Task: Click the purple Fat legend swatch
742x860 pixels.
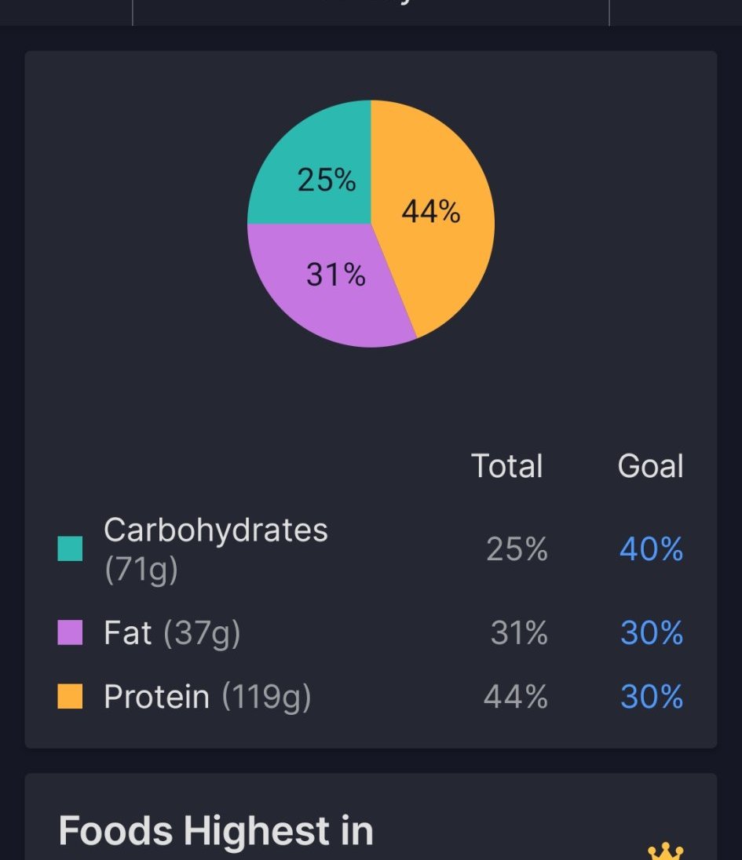Action: (70, 632)
